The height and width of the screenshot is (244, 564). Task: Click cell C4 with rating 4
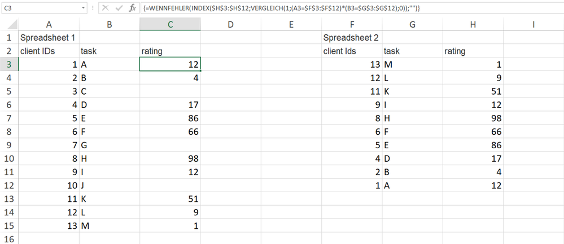tap(170, 78)
